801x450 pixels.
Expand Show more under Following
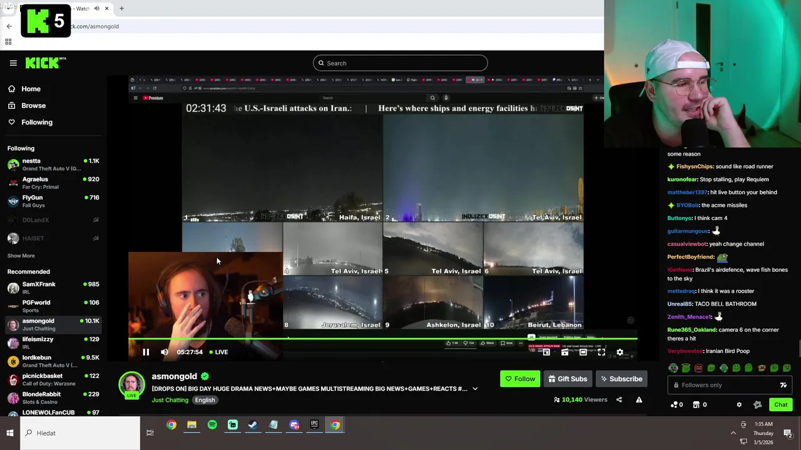pyautogui.click(x=21, y=256)
